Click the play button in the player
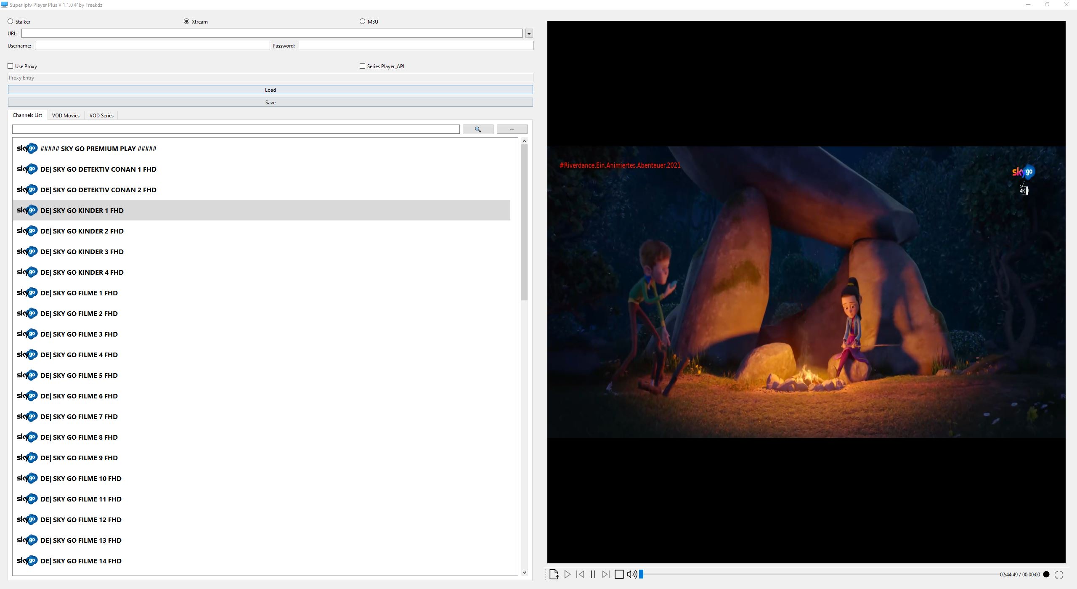 (567, 574)
